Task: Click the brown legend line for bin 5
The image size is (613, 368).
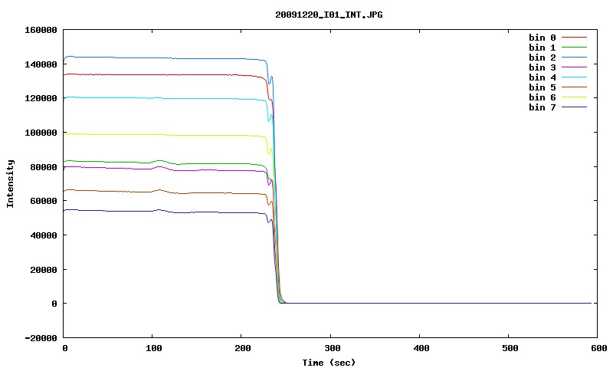Action: pos(574,87)
